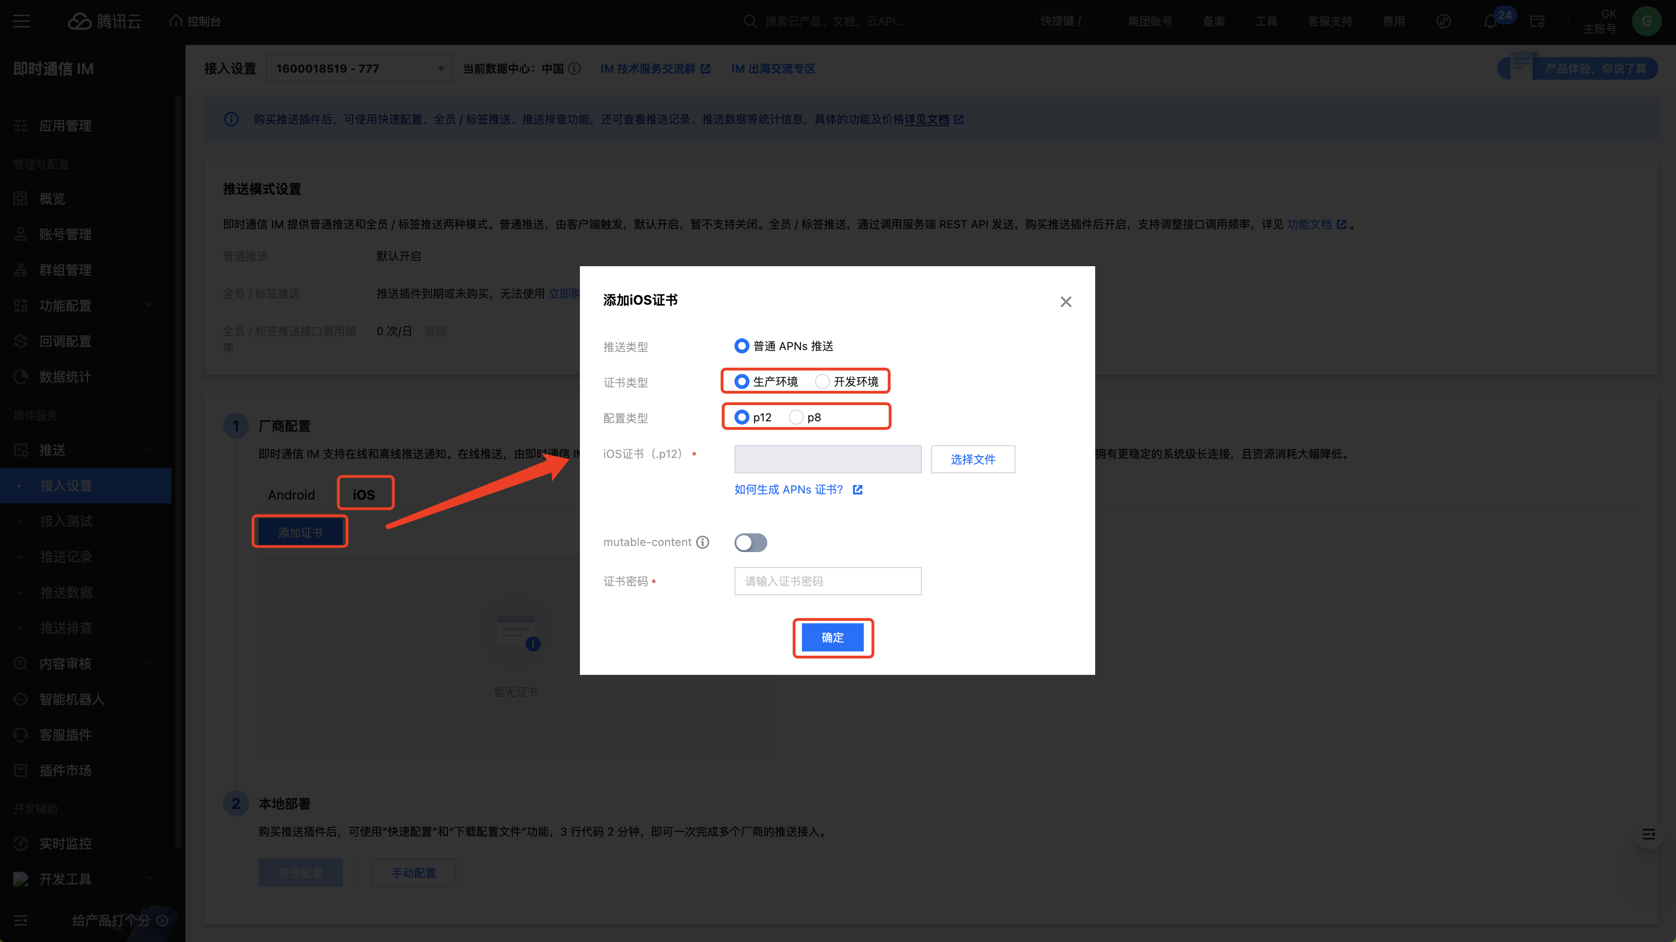Click the music-note icon in top bar
Screen dimensions: 1676x942
coord(1444,22)
